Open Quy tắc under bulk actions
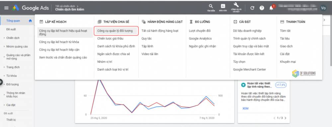The width and height of the screenshot is (332, 127). point(146,39)
